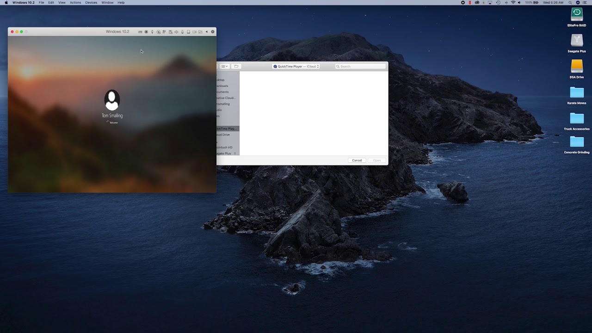
Task: Open Time Machine menu bar icon
Action: [498, 3]
